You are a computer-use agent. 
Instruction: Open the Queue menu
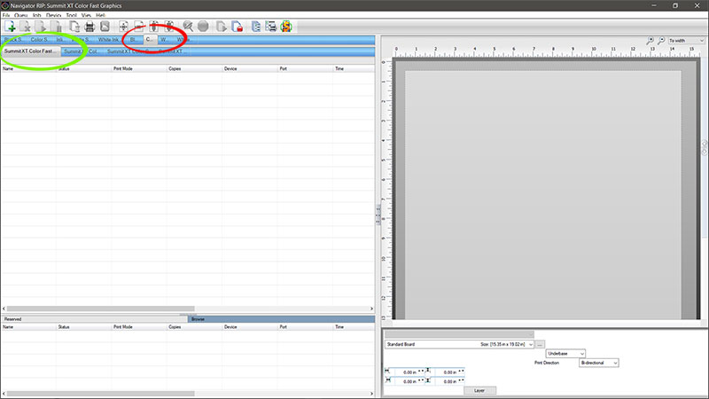pos(20,15)
